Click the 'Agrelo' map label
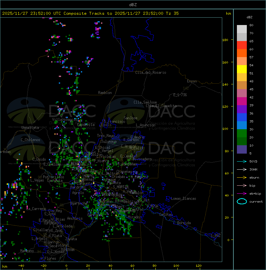 [x=78, y=193]
